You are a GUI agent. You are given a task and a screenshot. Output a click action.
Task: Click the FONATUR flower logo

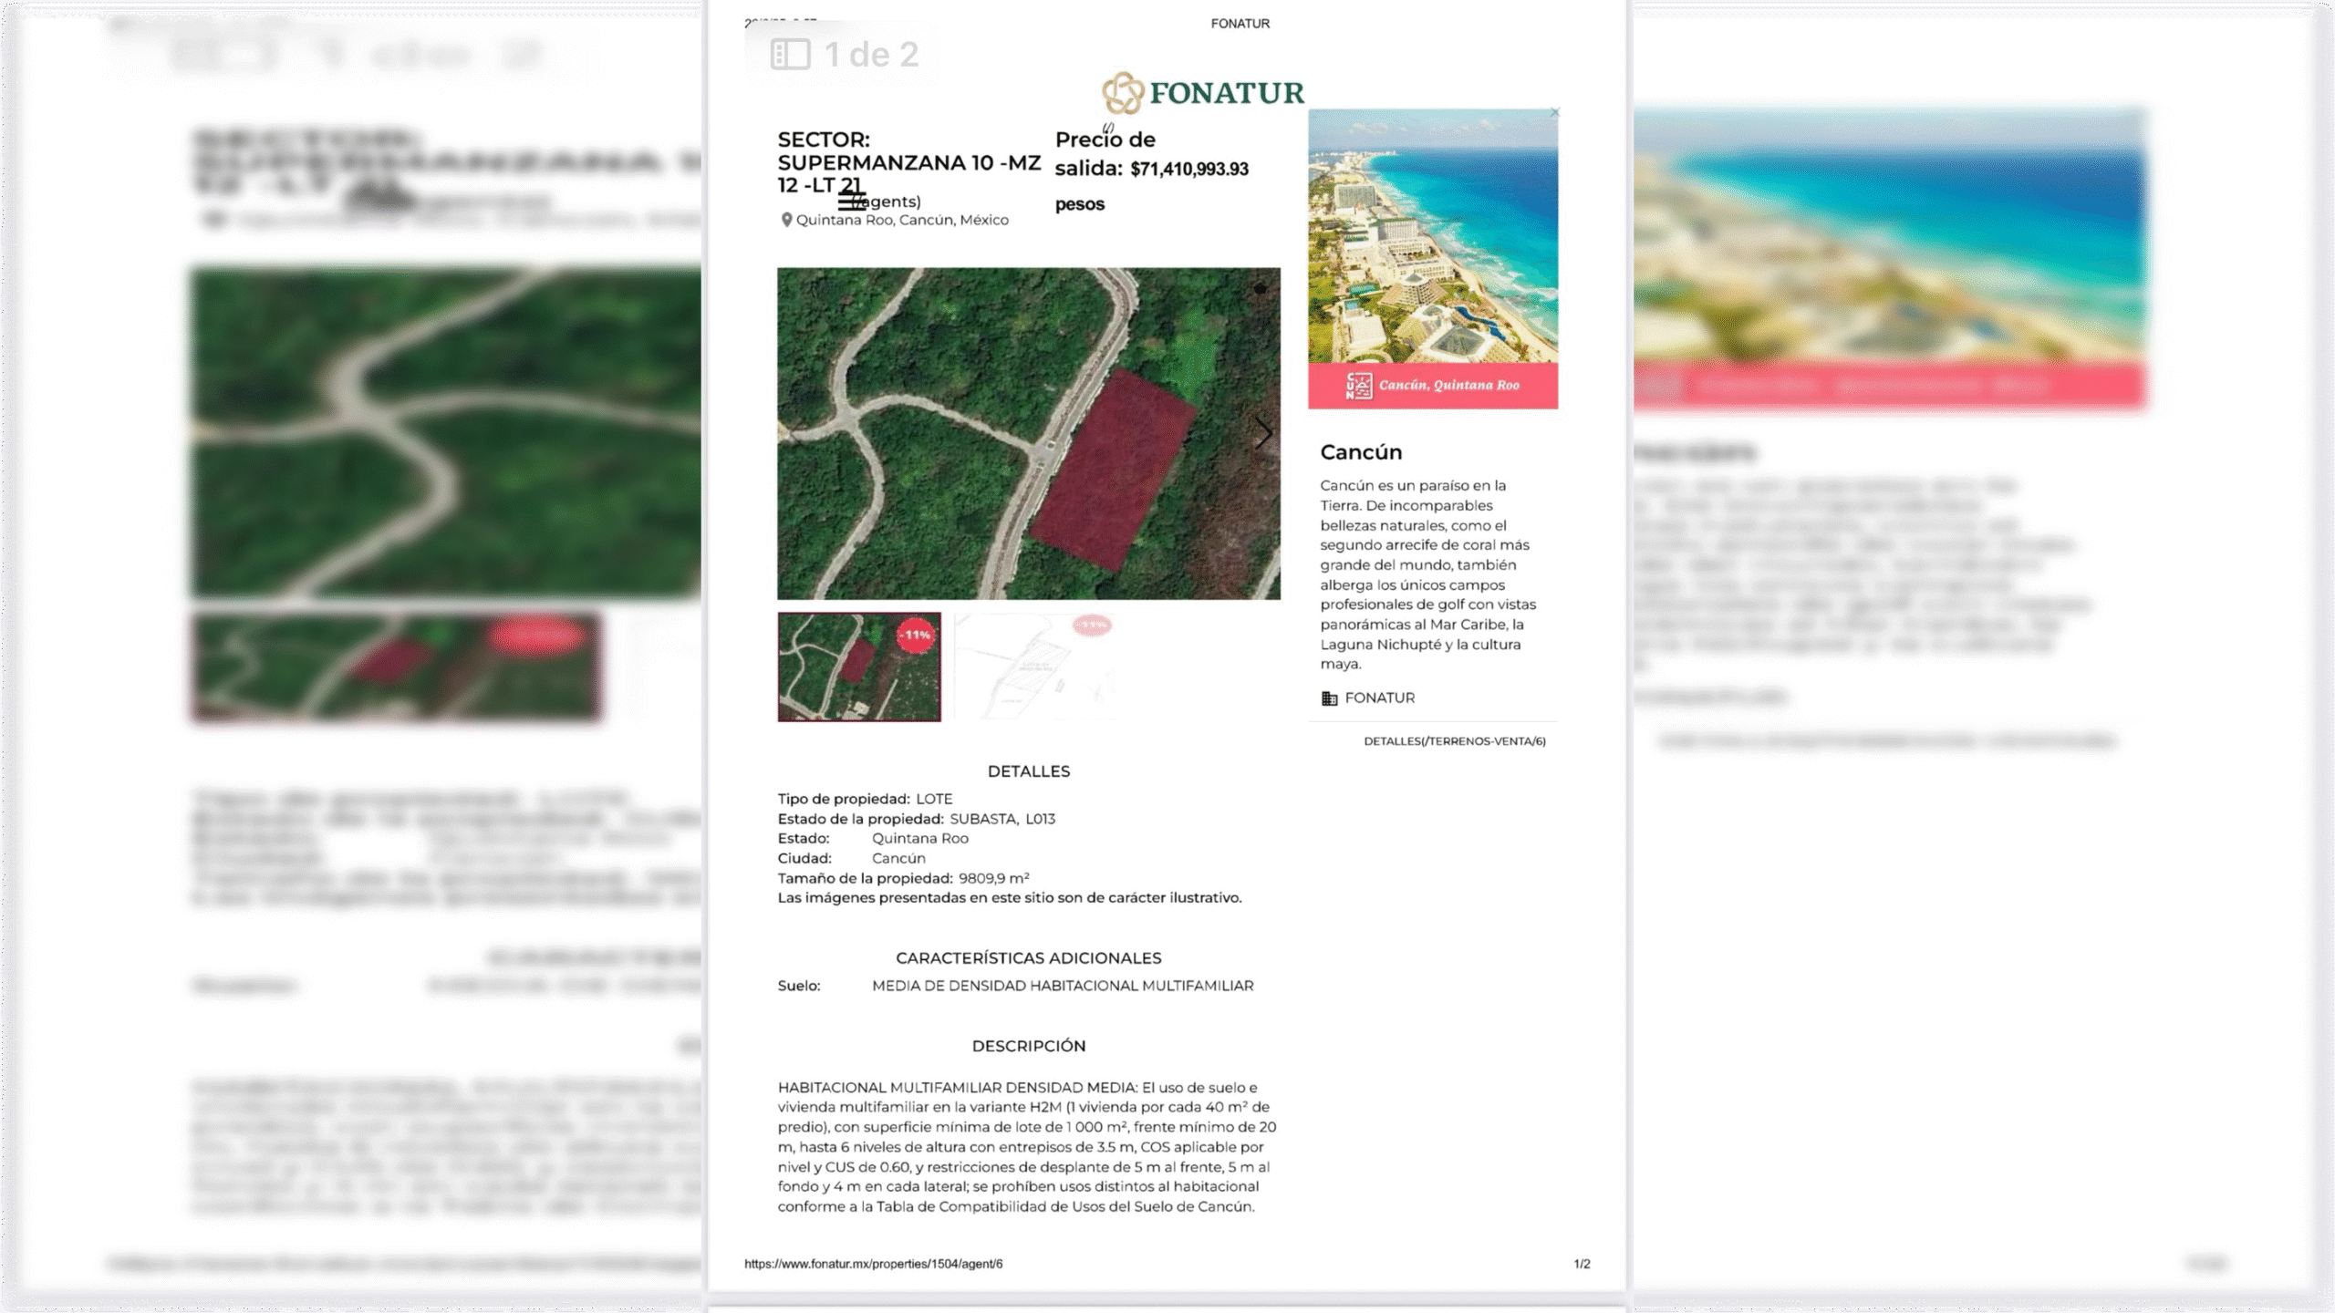(1122, 93)
